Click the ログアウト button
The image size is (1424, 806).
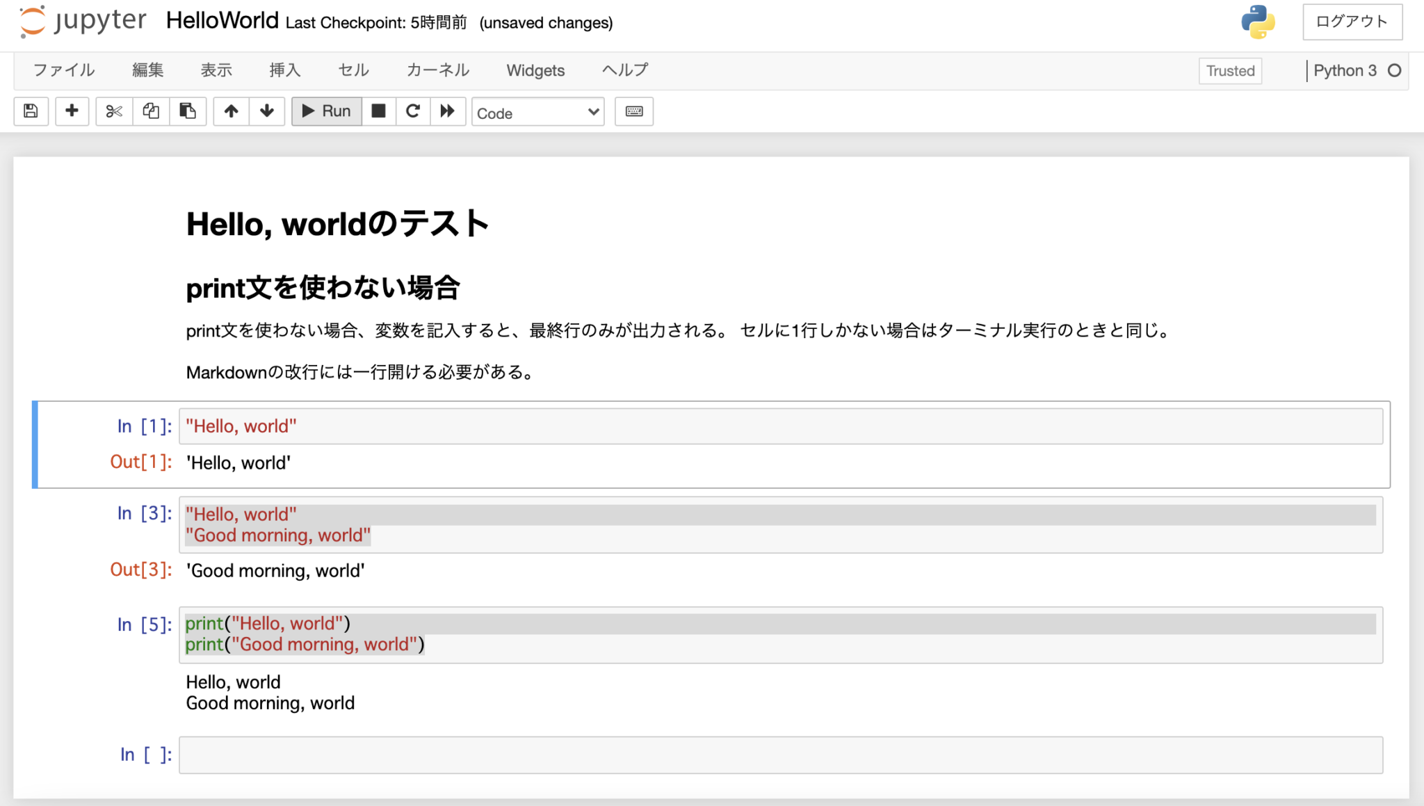[1352, 22]
